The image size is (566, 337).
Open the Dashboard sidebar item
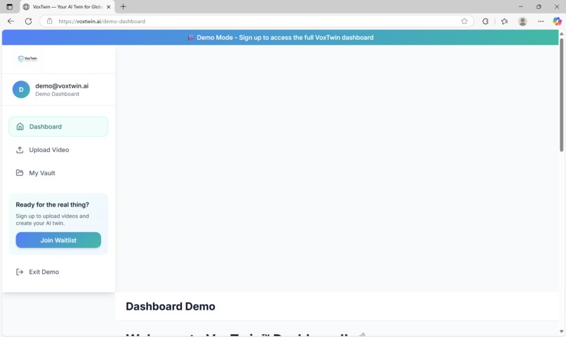pos(58,126)
